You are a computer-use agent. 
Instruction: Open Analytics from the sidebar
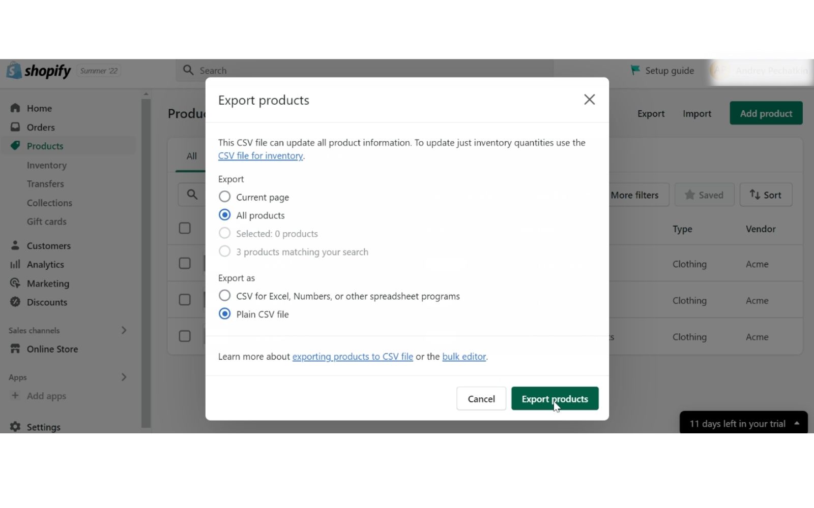point(44,264)
